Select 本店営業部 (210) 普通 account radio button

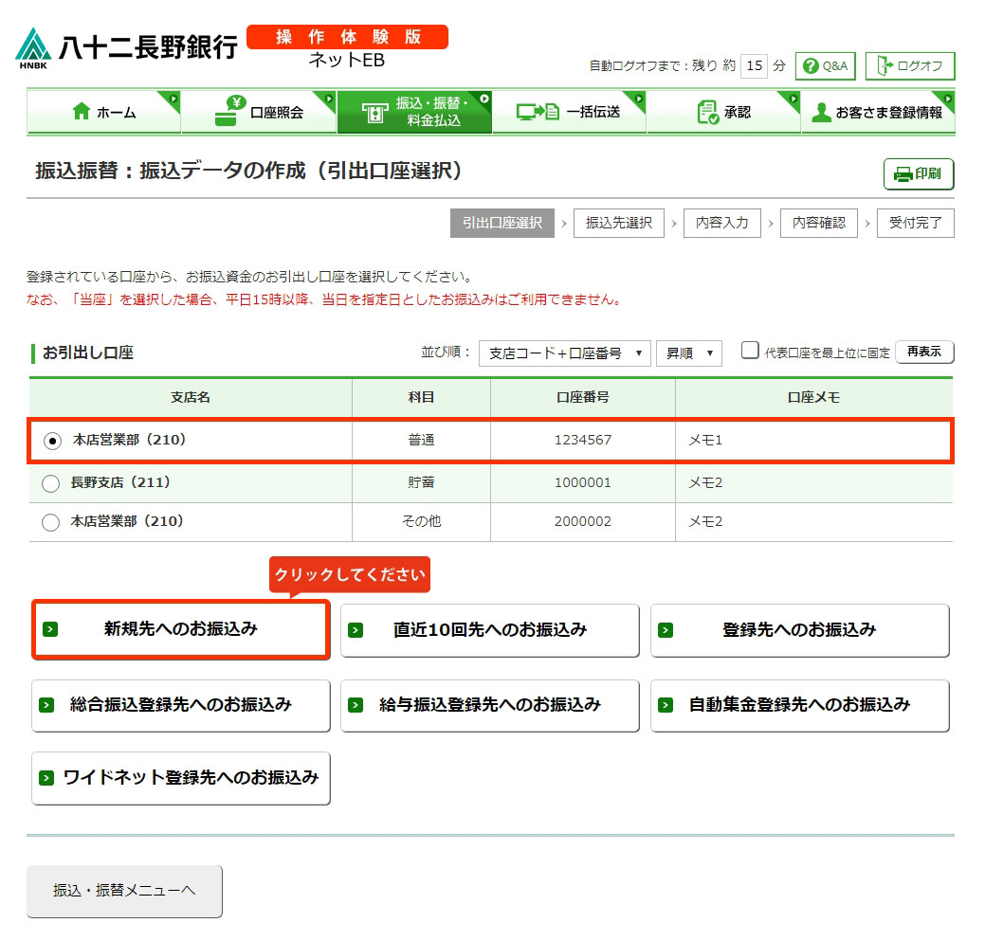[x=52, y=441]
